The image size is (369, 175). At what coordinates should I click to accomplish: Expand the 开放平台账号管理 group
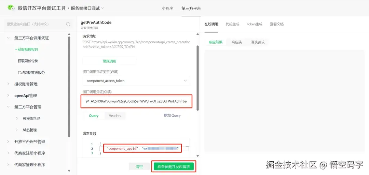click(x=8, y=142)
